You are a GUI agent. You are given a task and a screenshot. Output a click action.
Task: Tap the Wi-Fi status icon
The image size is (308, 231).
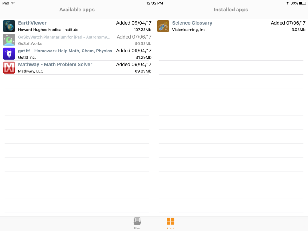pyautogui.click(x=13, y=3)
